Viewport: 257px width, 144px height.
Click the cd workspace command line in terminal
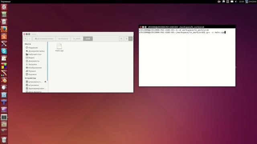click(174, 30)
